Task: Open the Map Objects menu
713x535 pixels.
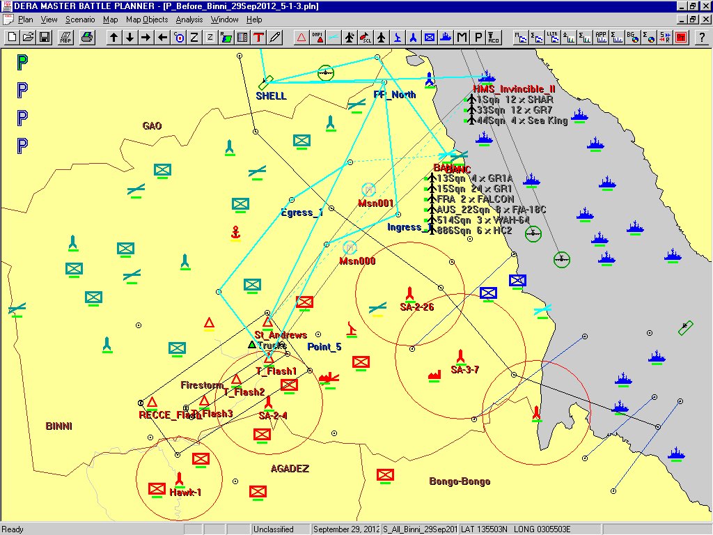Action: coord(147,20)
